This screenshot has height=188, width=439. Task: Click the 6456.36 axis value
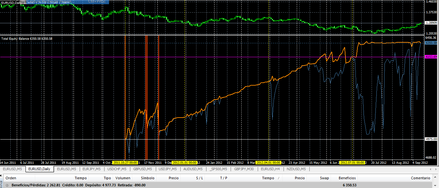click(x=431, y=37)
